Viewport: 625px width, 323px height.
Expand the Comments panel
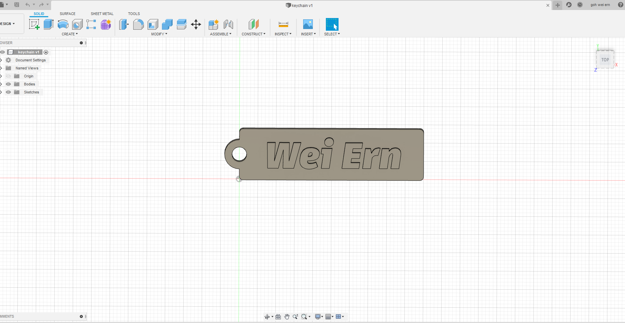81,316
